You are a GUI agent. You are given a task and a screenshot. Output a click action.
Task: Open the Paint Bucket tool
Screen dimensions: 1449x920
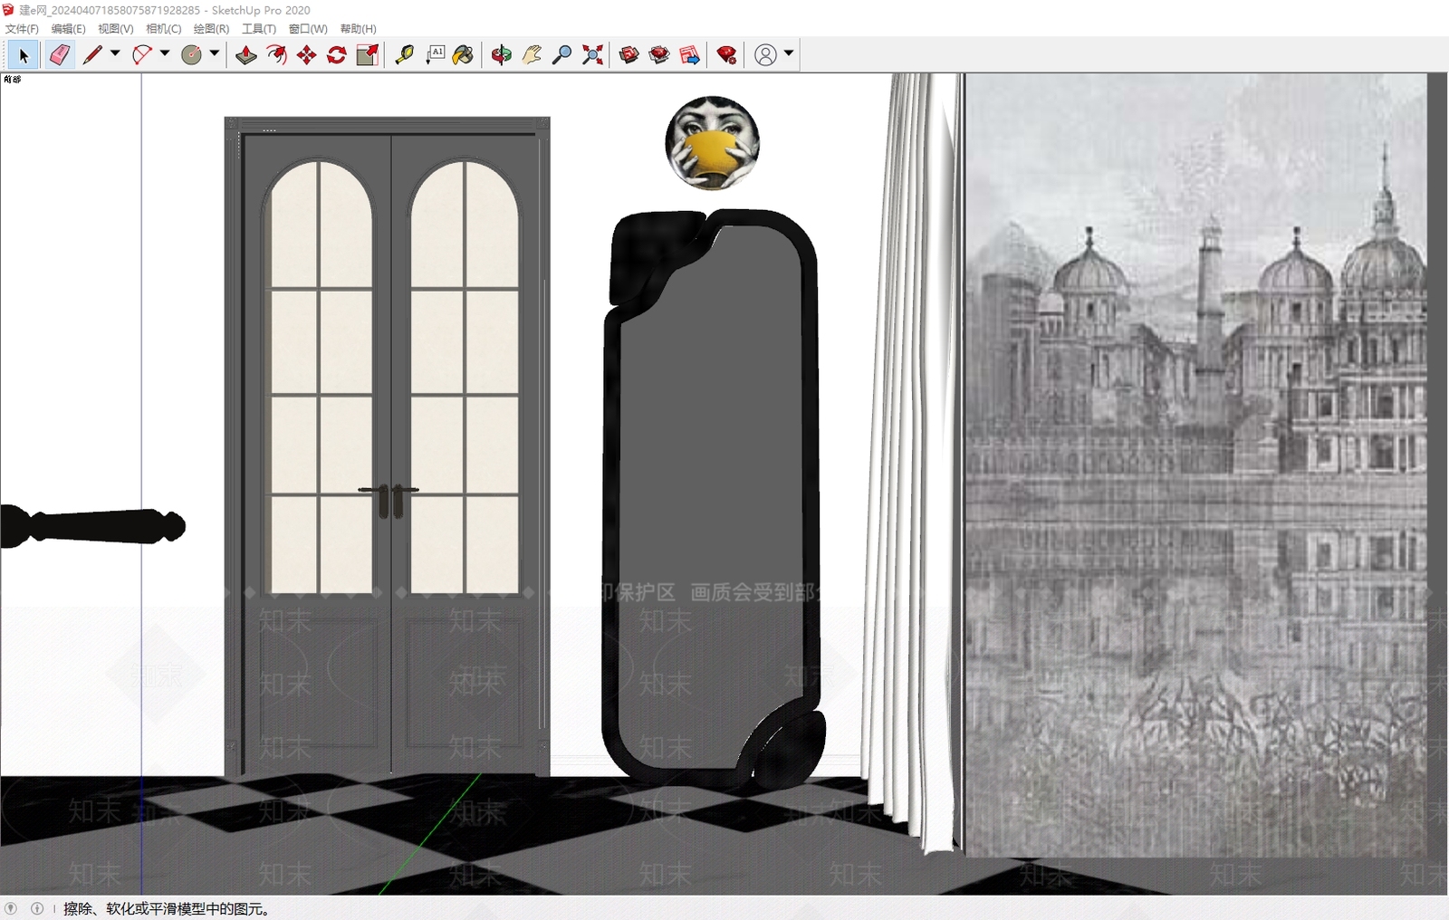(463, 55)
